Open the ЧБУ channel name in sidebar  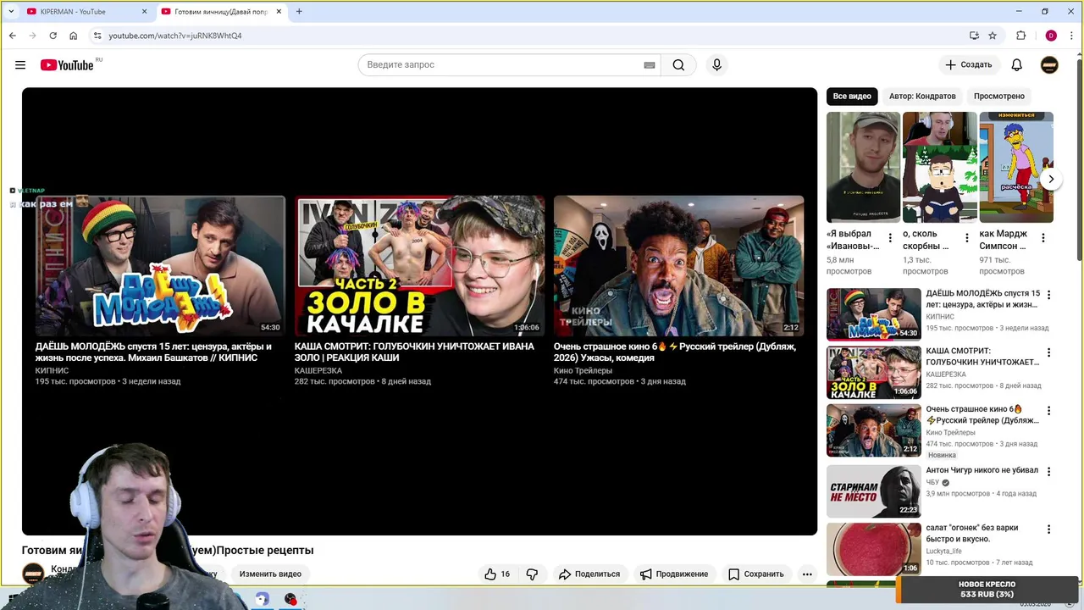[932, 482]
